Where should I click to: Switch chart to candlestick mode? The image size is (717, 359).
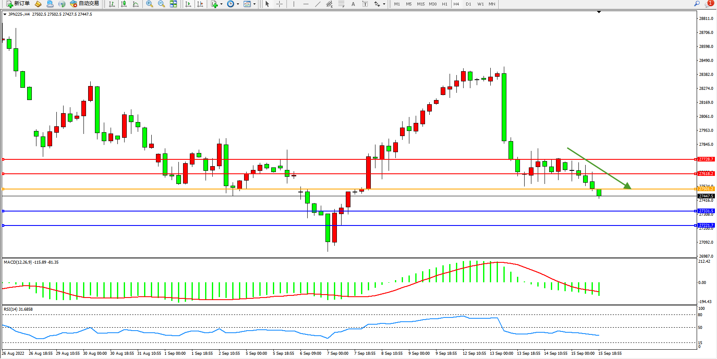(x=124, y=4)
